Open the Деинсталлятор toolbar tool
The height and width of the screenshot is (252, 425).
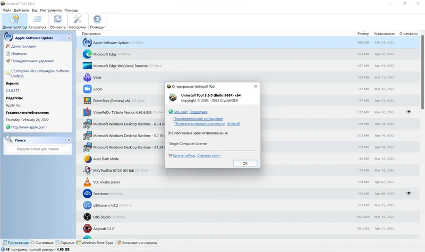(x=14, y=21)
